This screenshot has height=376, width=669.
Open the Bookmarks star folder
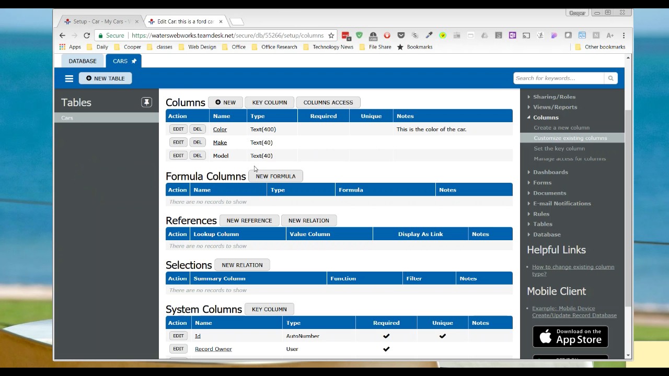coord(415,47)
